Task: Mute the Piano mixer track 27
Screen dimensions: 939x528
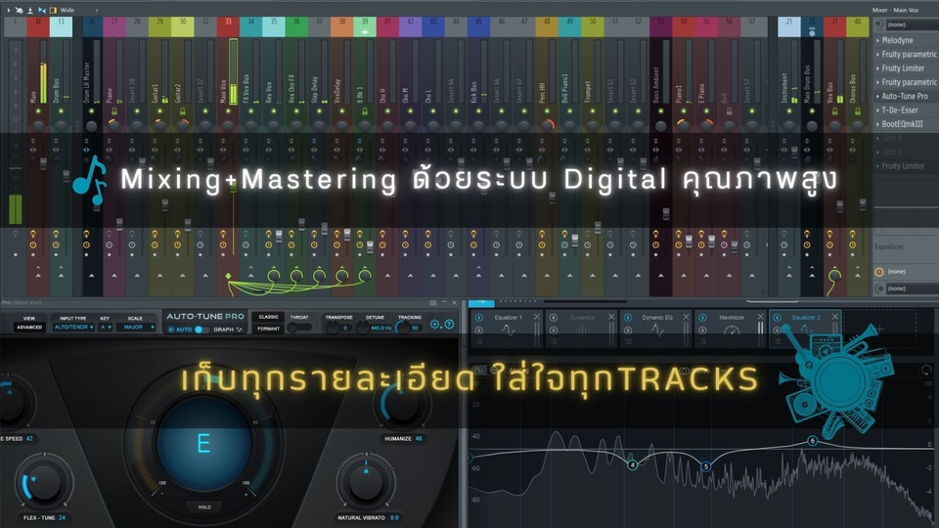Action: 114,111
